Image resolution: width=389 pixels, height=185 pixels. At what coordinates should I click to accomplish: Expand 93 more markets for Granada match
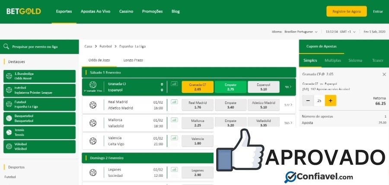(x=288, y=87)
